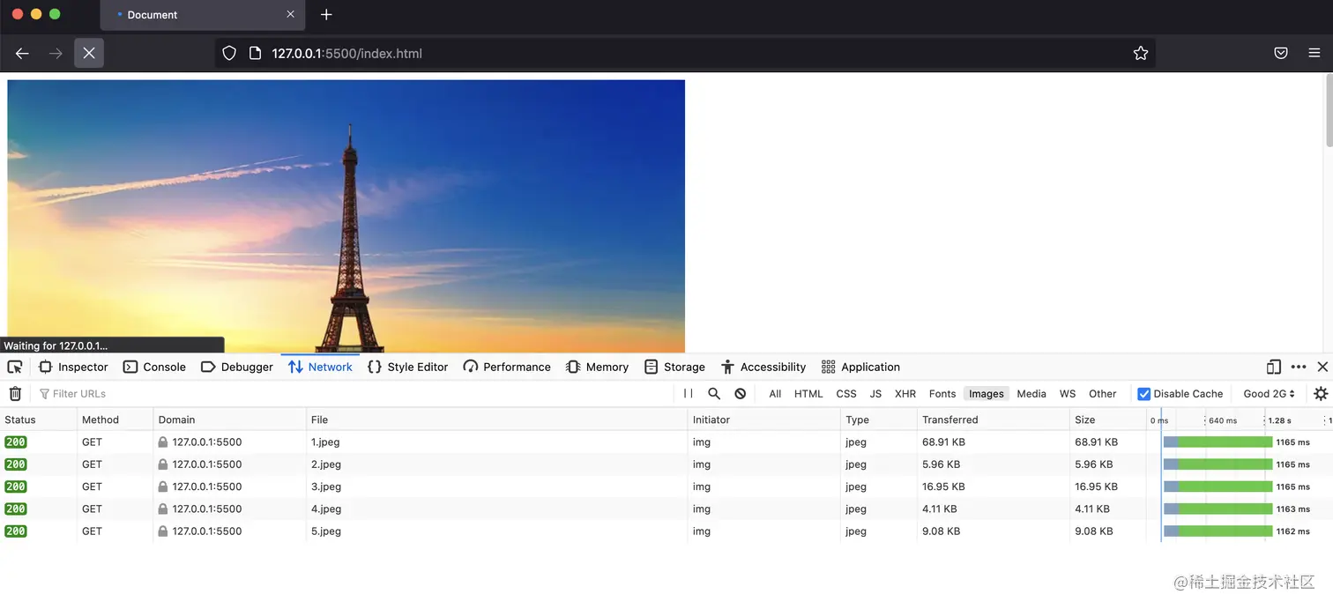1333x609 pixels.
Task: Open request blocking icon
Action: [741, 393]
